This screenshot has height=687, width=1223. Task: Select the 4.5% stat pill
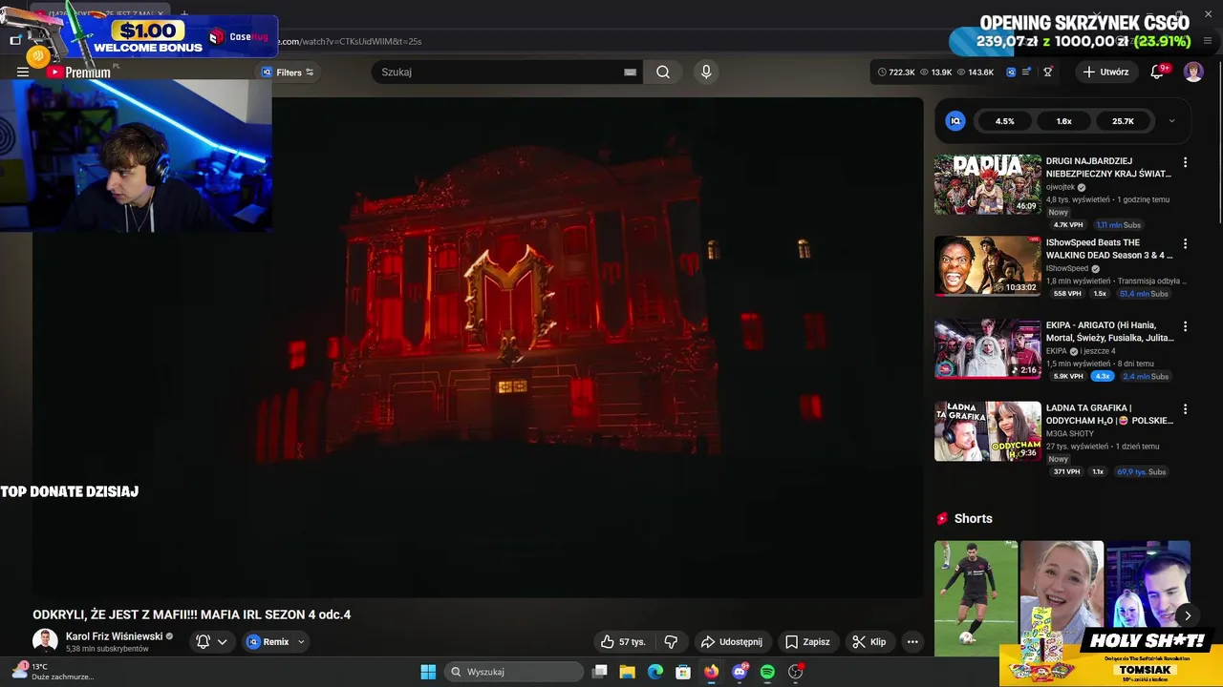[x=1004, y=121]
